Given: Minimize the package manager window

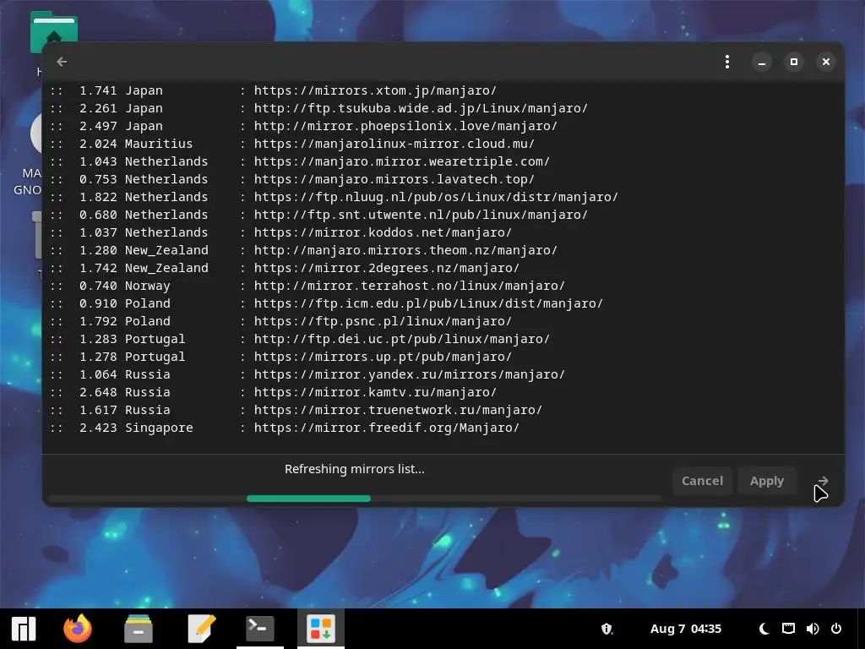Looking at the screenshot, I should coord(762,62).
